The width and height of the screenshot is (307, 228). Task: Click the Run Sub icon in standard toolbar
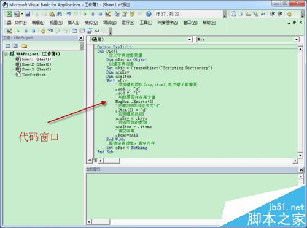(x=85, y=14)
